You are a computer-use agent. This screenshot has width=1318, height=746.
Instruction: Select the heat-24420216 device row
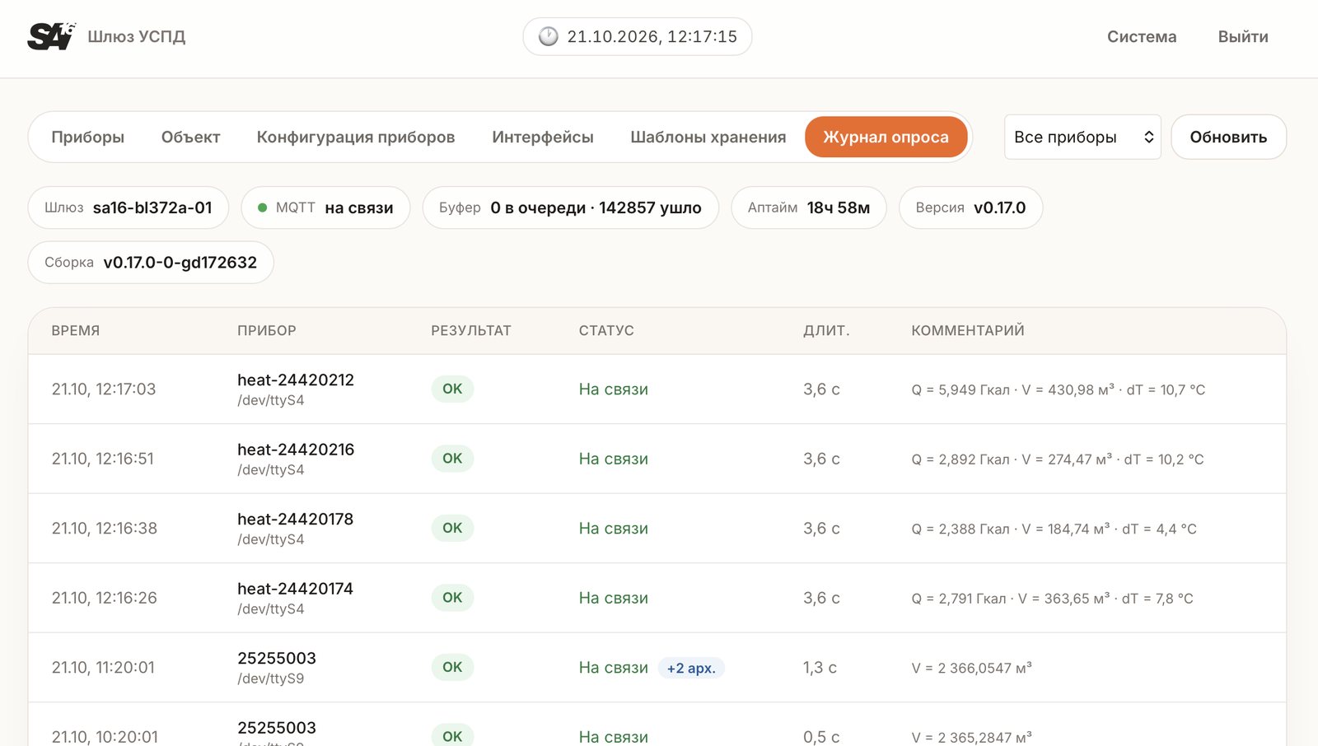pos(657,459)
